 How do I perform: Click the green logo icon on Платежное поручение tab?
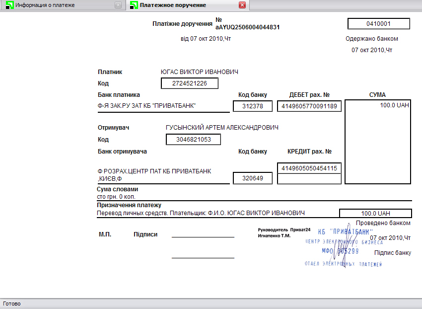click(134, 5)
